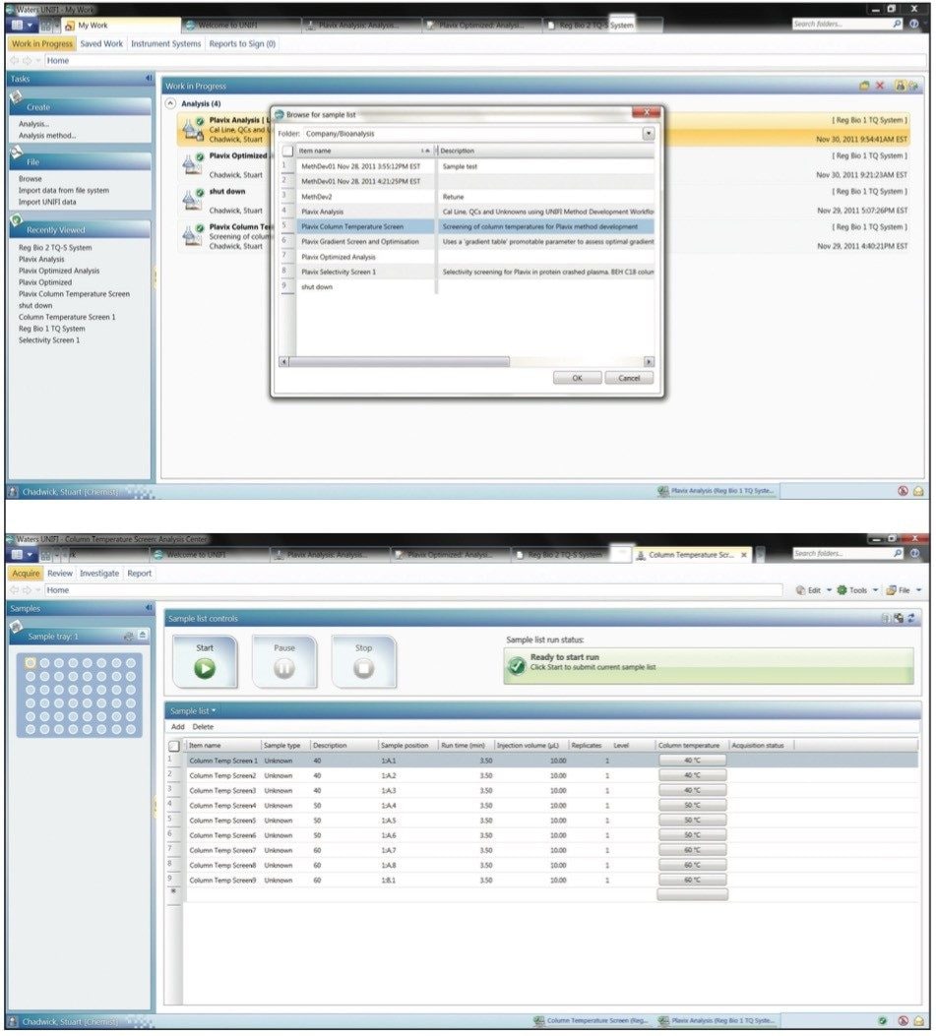This screenshot has width=936, height=1036.
Task: Open the Sample list dropdown header
Action: (192, 711)
